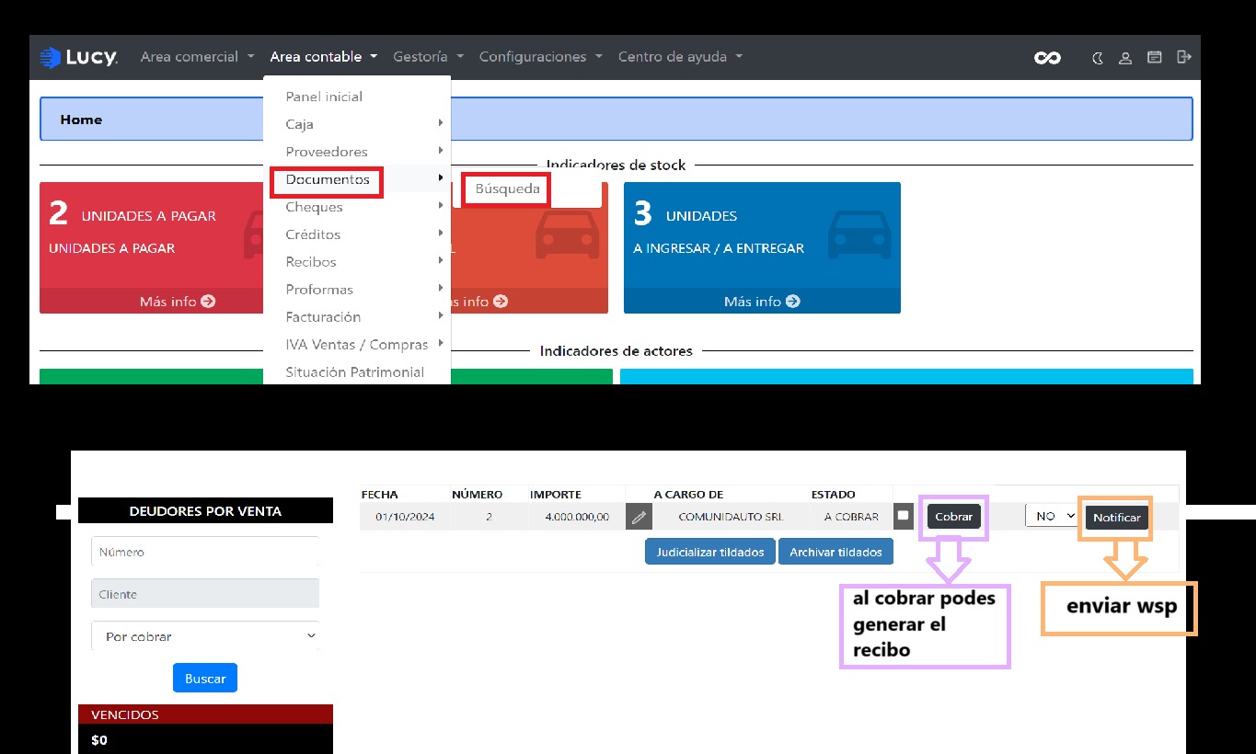Click the amount 4.000.000,00

pyautogui.click(x=577, y=517)
